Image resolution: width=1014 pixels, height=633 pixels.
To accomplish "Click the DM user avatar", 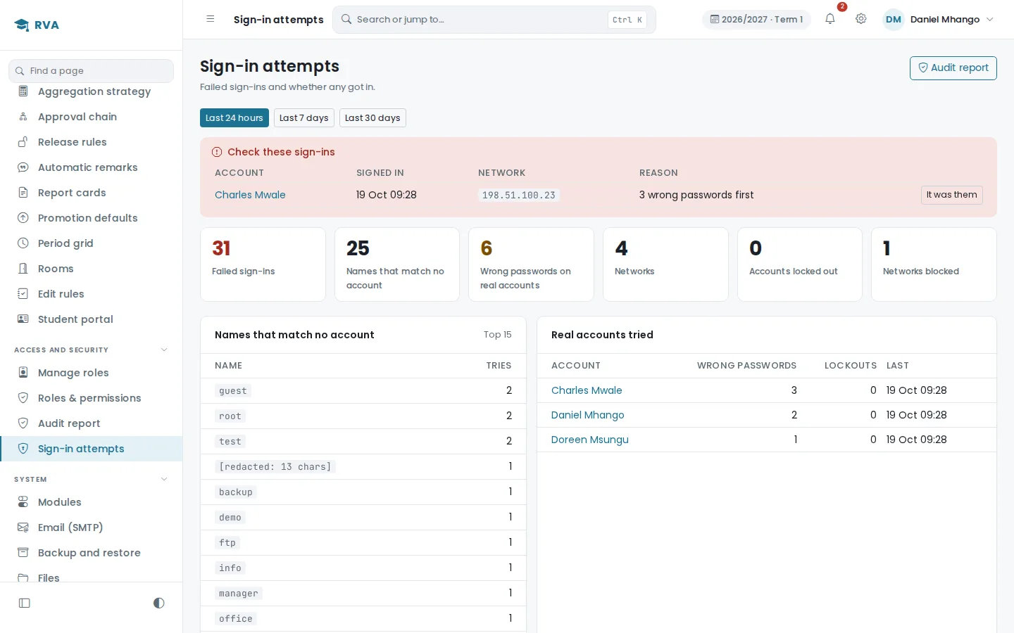I will point(894,20).
